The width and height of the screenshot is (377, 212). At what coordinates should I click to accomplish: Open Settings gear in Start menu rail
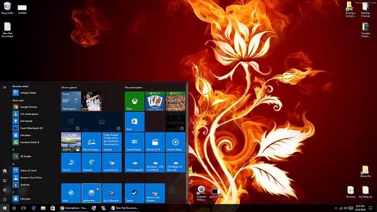pyautogui.click(x=5, y=190)
